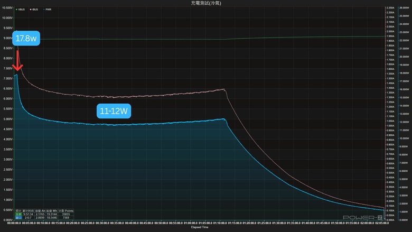Viewport: 412px width, 232px height.
Task: Click the 01:00:00.0 time axis tick
Action: 190,223
